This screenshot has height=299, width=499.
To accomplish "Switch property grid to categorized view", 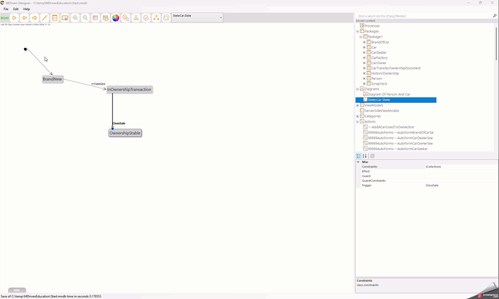I will tap(358, 156).
